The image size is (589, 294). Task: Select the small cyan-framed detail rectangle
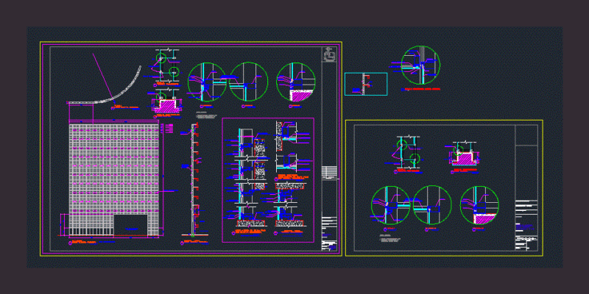366,84
